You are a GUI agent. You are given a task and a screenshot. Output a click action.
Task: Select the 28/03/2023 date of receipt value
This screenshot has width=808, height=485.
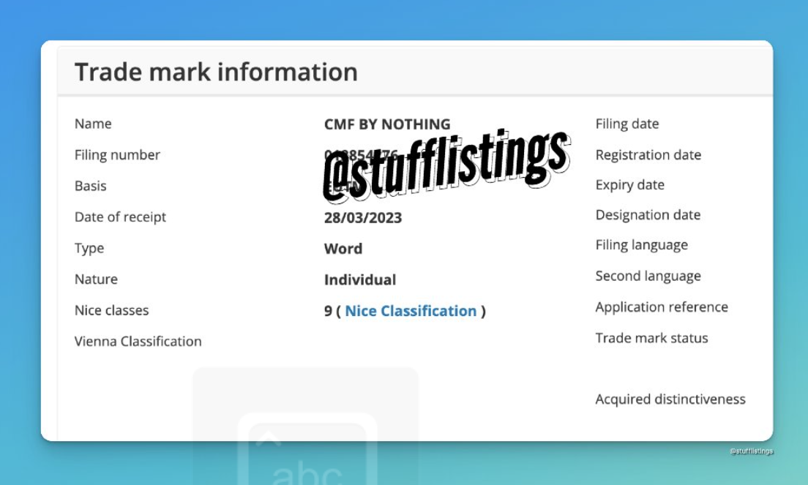(363, 218)
